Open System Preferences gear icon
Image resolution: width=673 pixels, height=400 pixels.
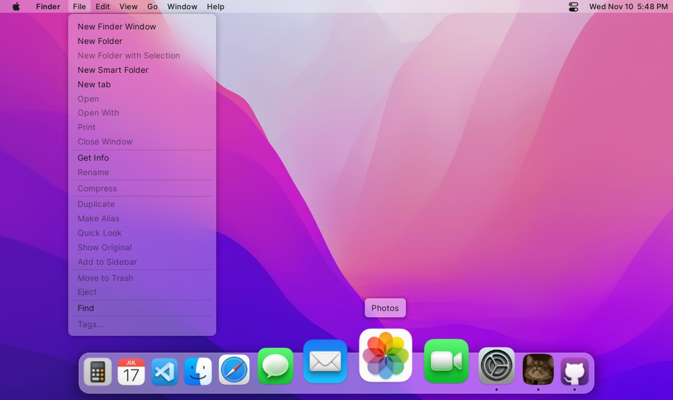point(497,366)
